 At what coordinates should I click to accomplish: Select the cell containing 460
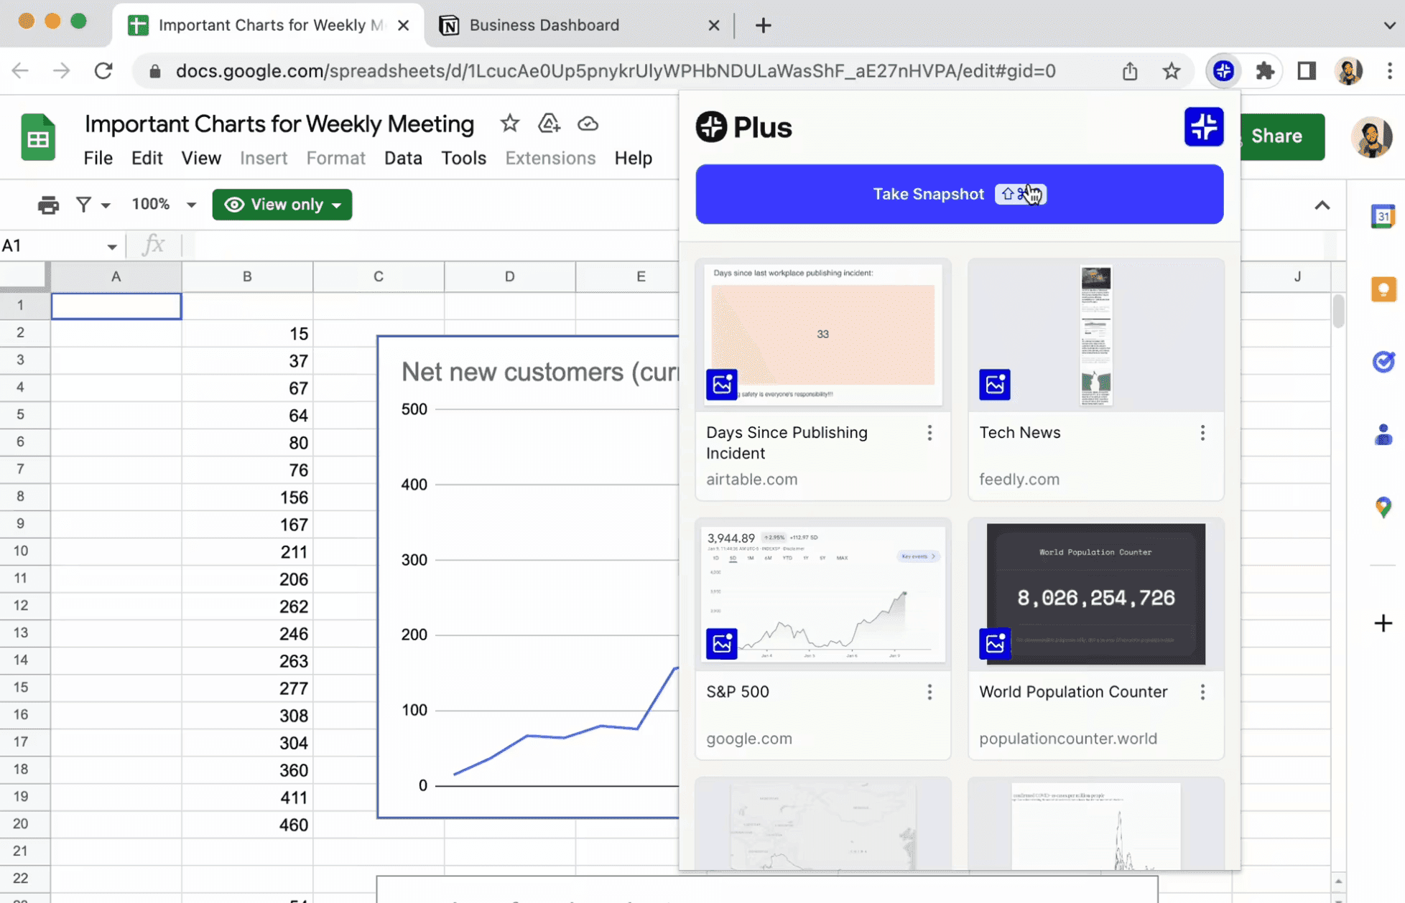click(x=247, y=825)
